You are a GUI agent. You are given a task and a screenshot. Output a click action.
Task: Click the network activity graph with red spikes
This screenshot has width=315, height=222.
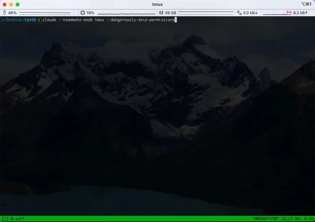pos(277,13)
